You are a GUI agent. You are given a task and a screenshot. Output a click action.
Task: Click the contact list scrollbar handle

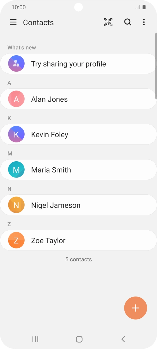(156, 66)
